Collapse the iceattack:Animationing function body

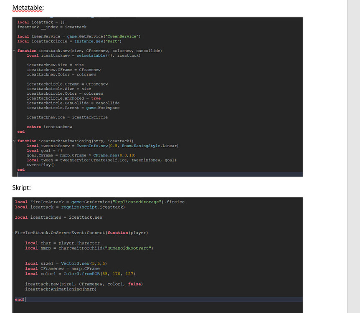(x=14, y=141)
